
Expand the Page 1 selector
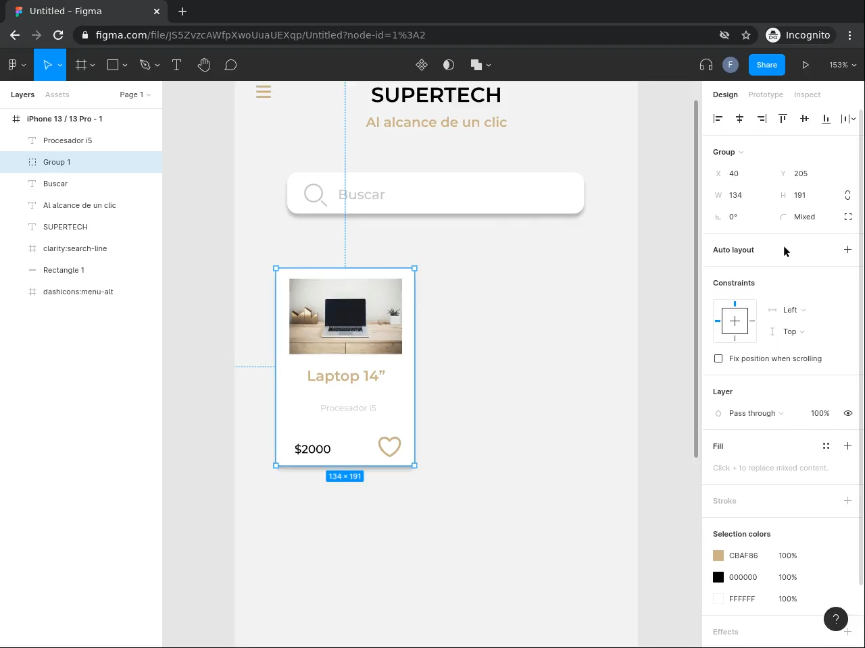pos(135,94)
